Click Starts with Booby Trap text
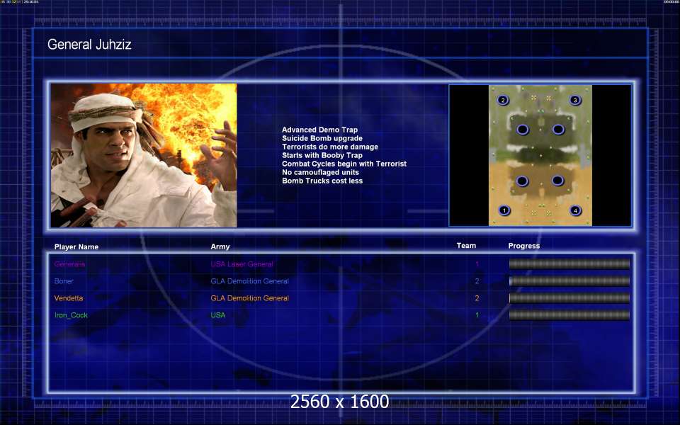680x425 pixels. (x=322, y=155)
